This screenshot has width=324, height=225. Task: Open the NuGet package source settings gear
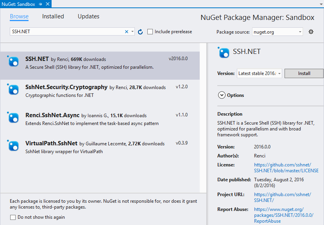coord(311,32)
